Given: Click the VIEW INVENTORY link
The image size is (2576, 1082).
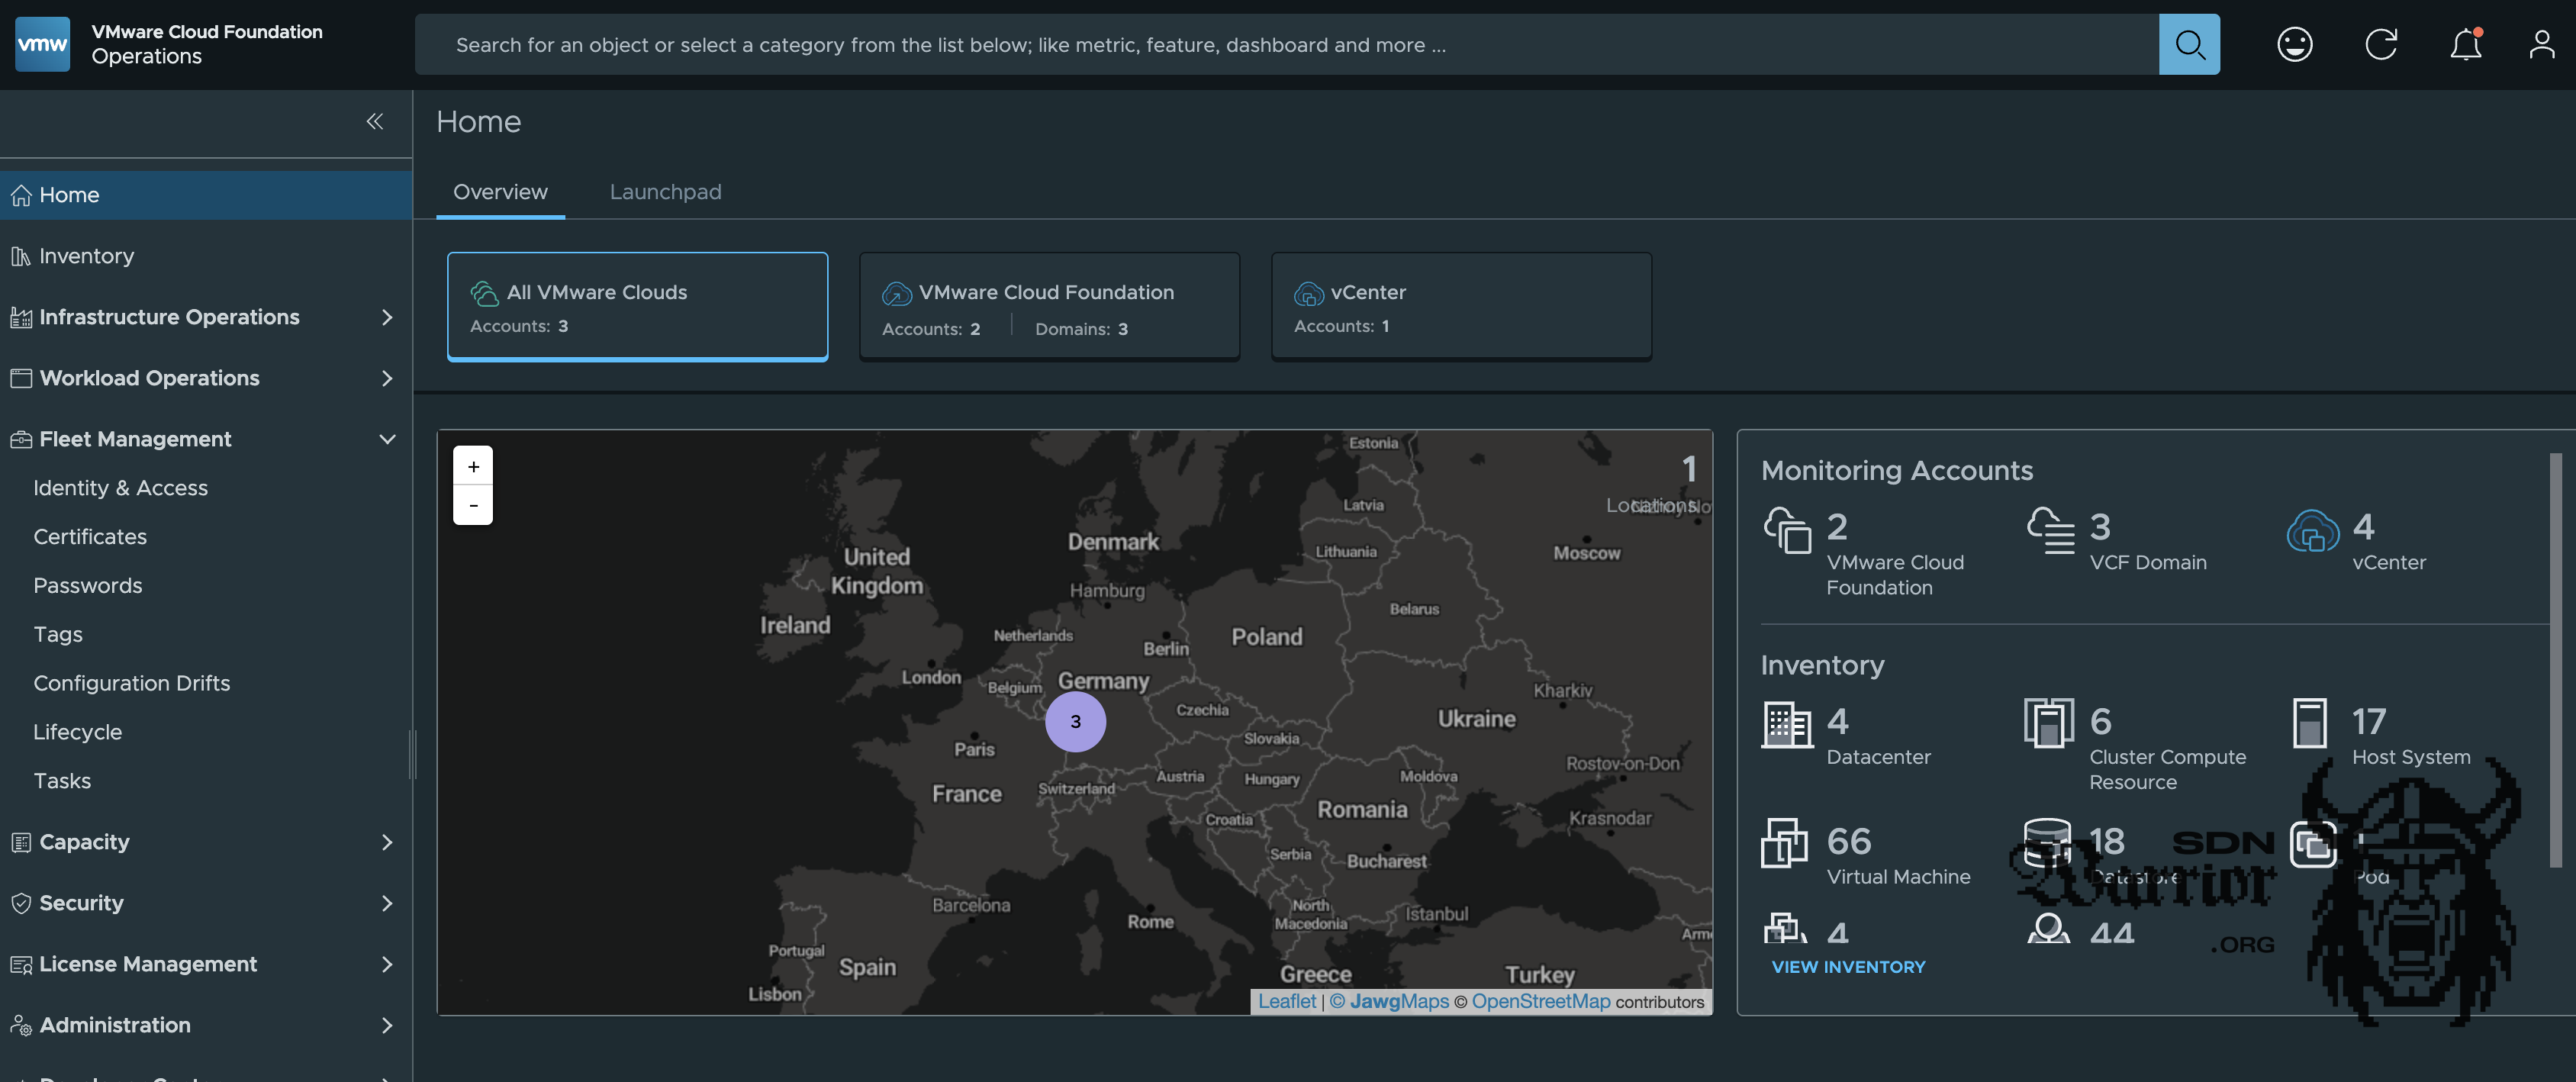Looking at the screenshot, I should click(x=1847, y=967).
